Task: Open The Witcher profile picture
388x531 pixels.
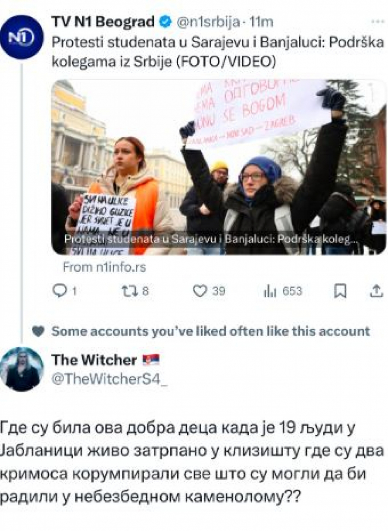Action: pos(22,369)
